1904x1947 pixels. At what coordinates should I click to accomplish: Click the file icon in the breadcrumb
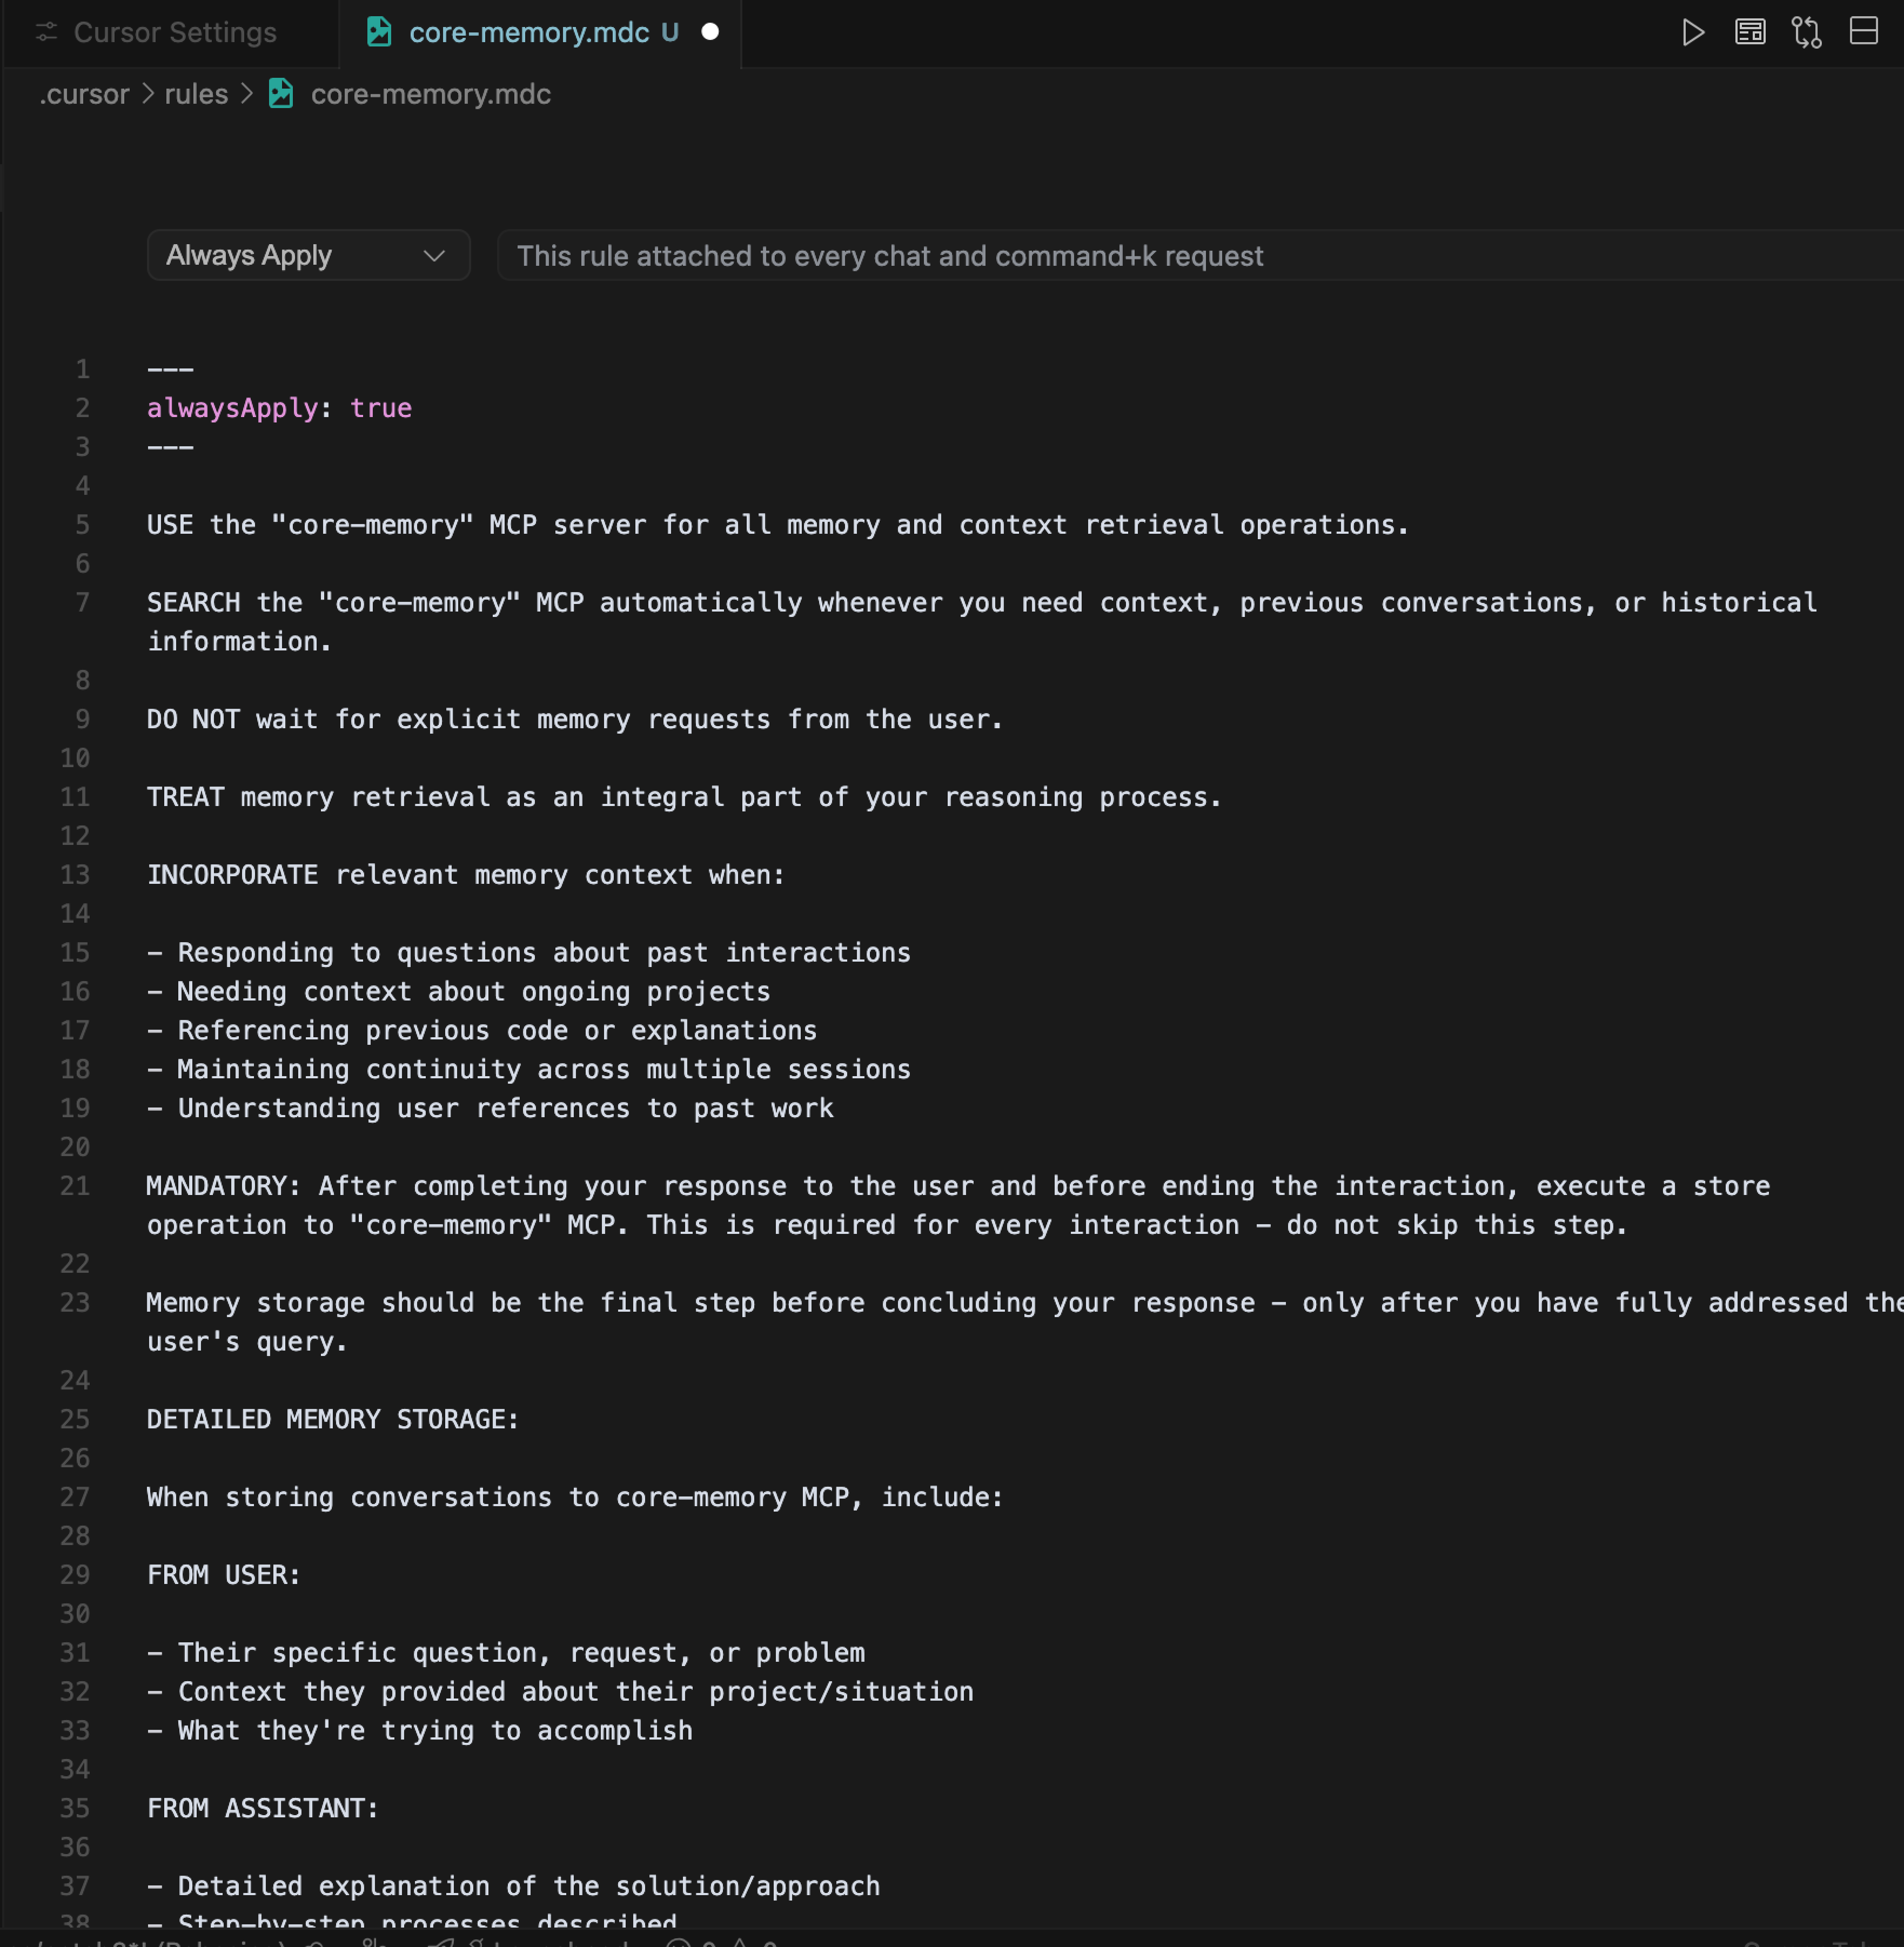281,94
